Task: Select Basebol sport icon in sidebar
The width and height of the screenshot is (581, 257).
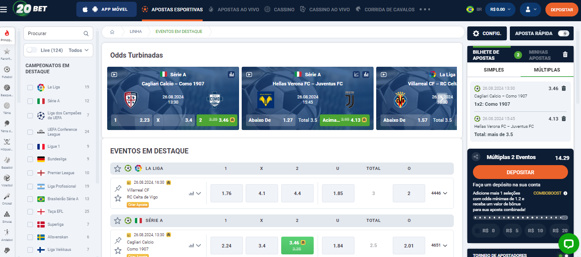Action: (x=7, y=160)
